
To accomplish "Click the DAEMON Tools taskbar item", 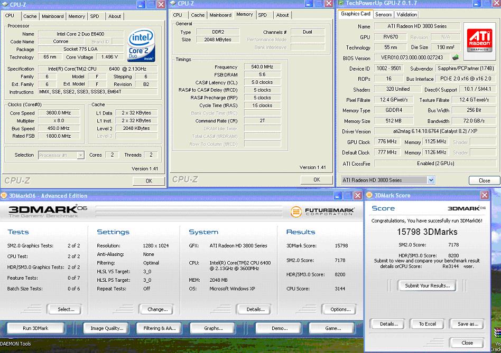I will pos(15,344).
